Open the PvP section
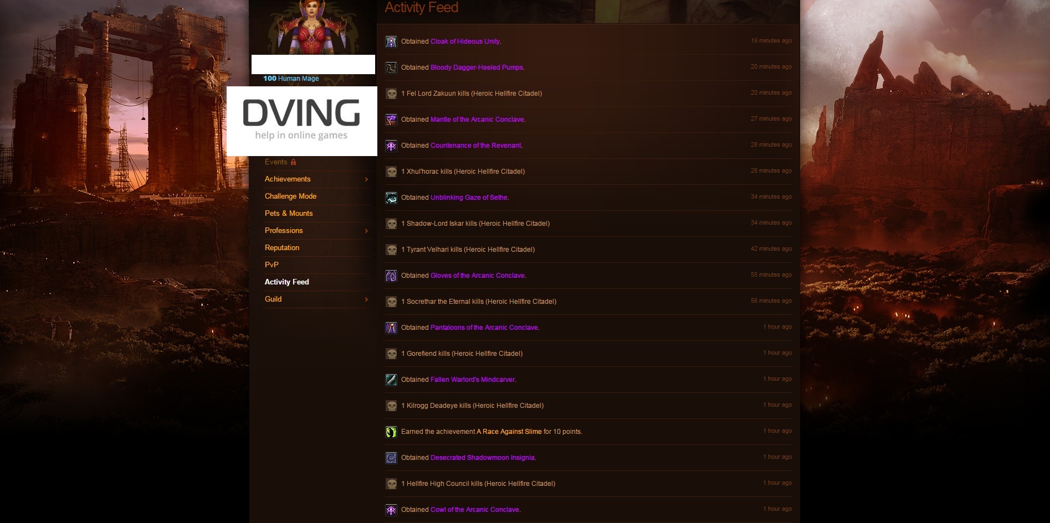 (x=272, y=265)
